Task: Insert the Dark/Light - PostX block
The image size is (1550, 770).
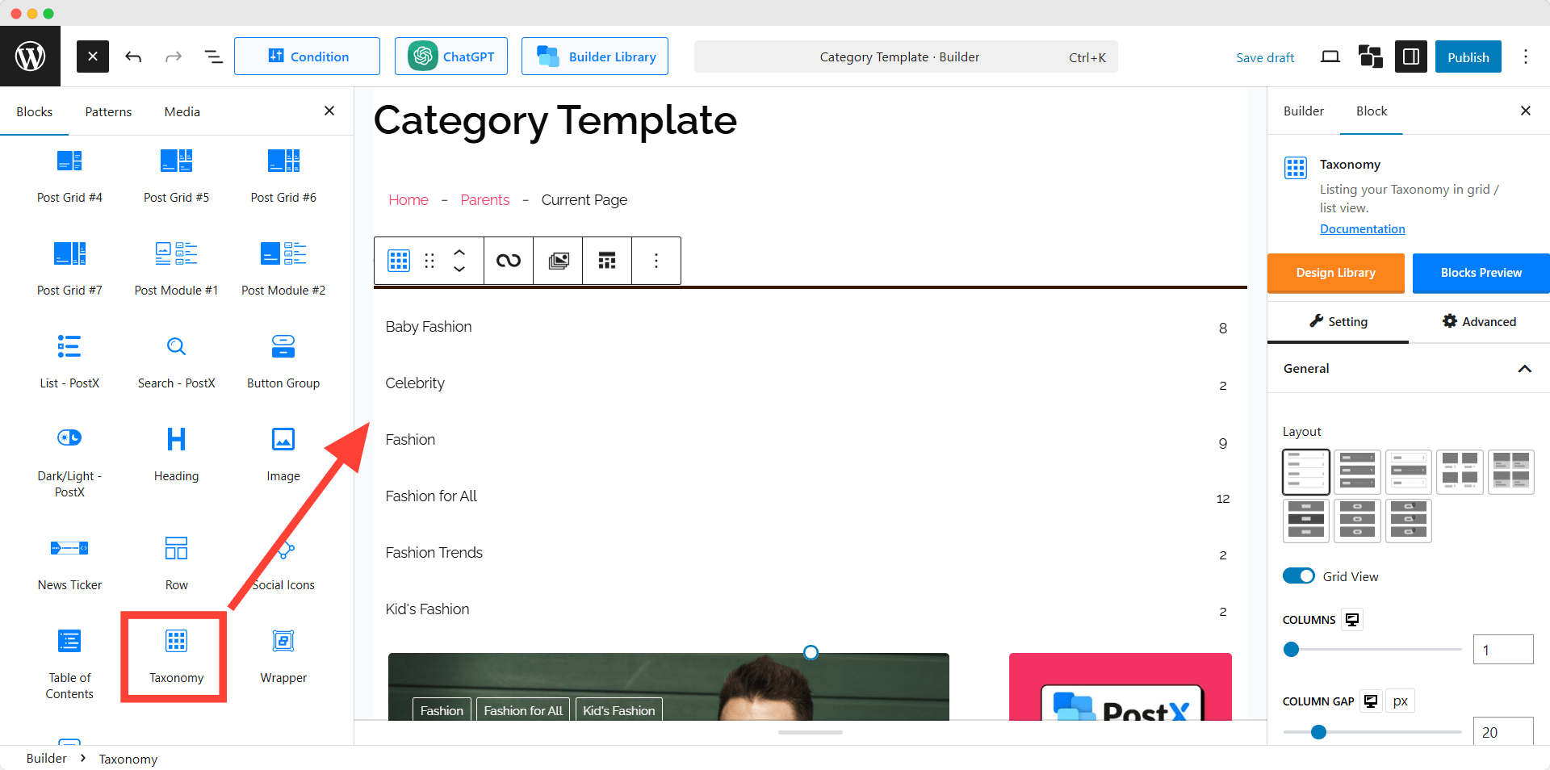Action: point(69,462)
